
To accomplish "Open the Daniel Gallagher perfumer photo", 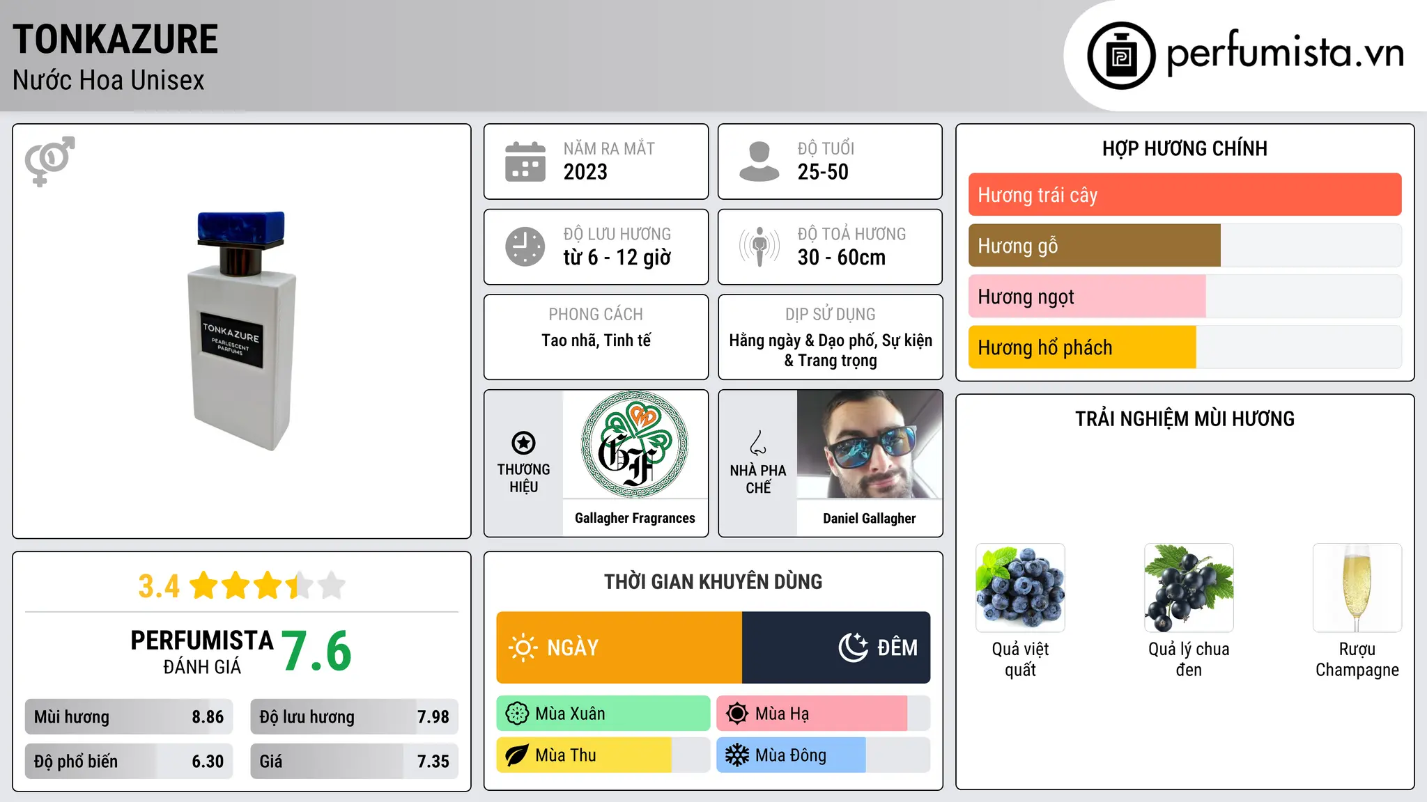I will pyautogui.click(x=870, y=444).
